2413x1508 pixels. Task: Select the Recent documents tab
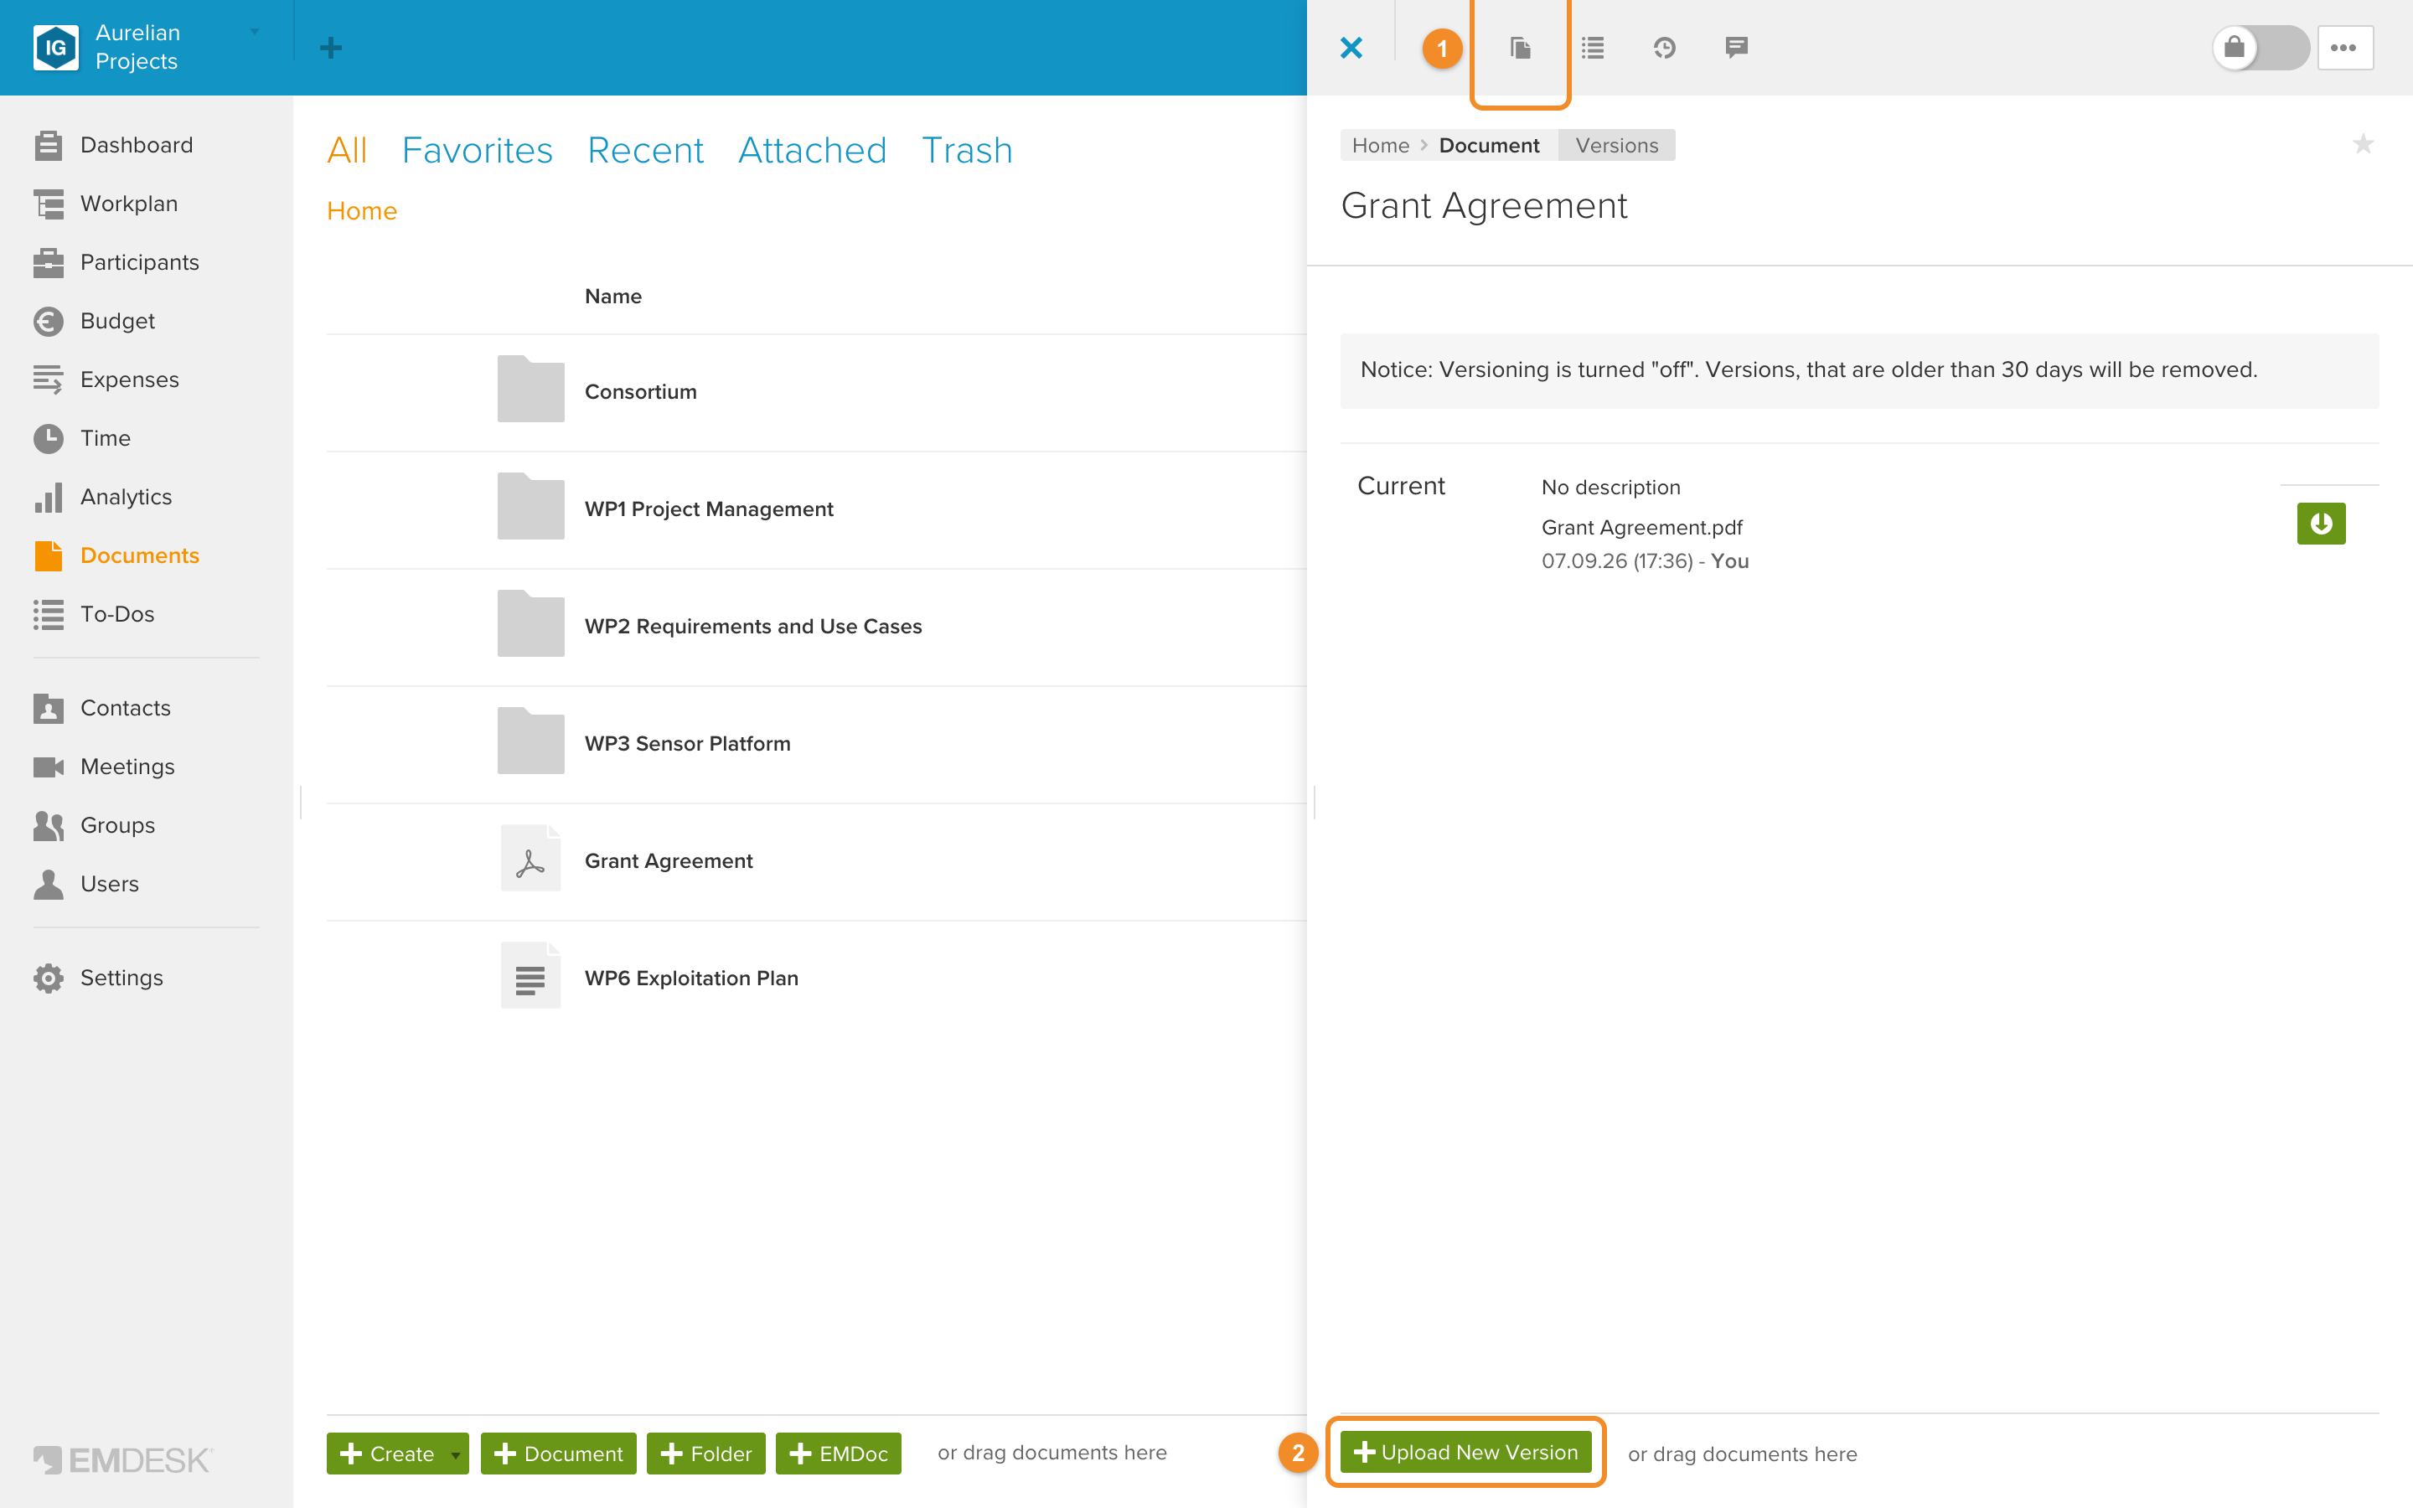click(645, 151)
